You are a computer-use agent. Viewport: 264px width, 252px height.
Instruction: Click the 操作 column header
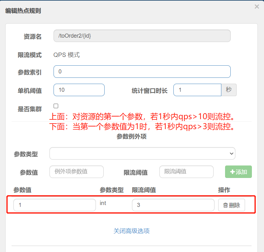(x=224, y=190)
